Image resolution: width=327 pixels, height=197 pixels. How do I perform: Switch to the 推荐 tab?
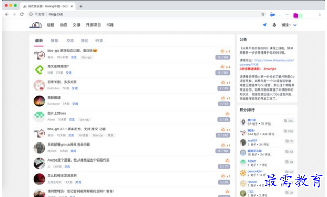pyautogui.click(x=54, y=41)
